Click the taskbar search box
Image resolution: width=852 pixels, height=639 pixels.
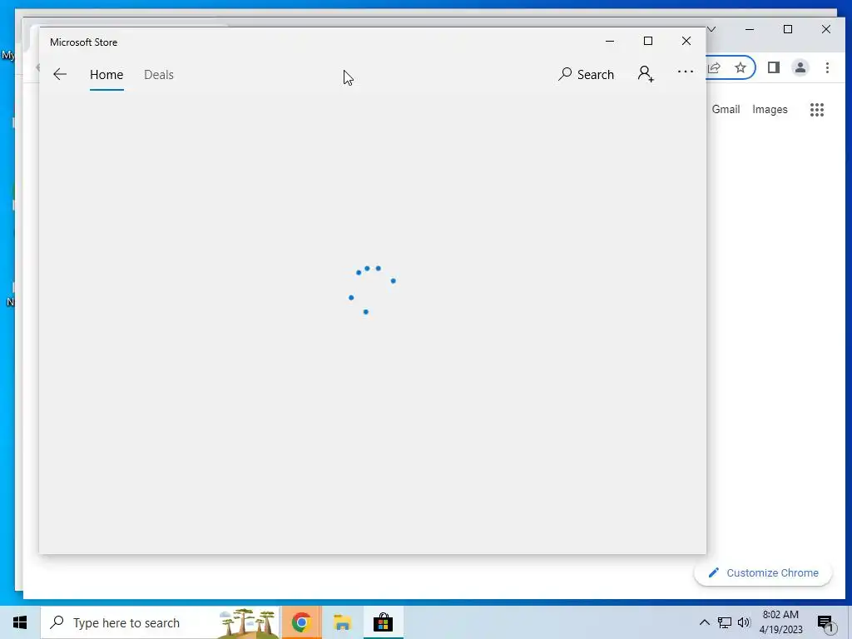tap(161, 622)
